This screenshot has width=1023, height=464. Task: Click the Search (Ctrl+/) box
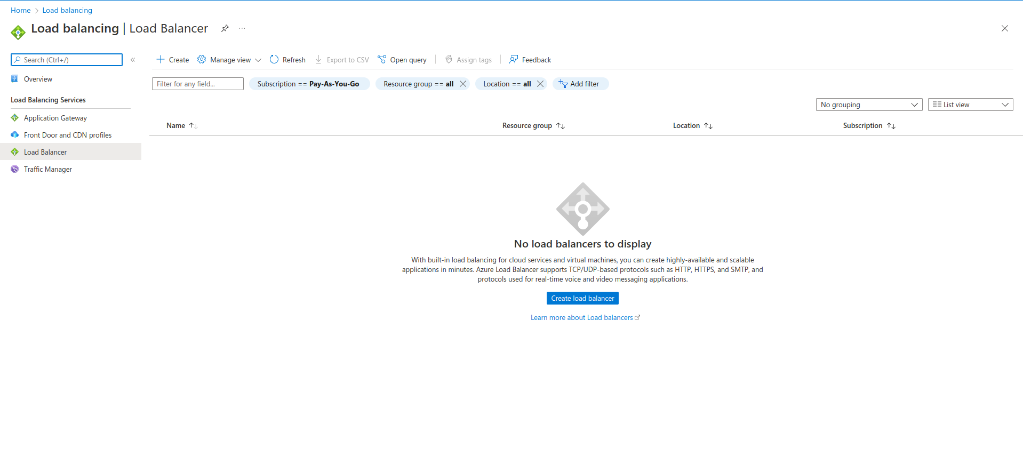click(67, 60)
